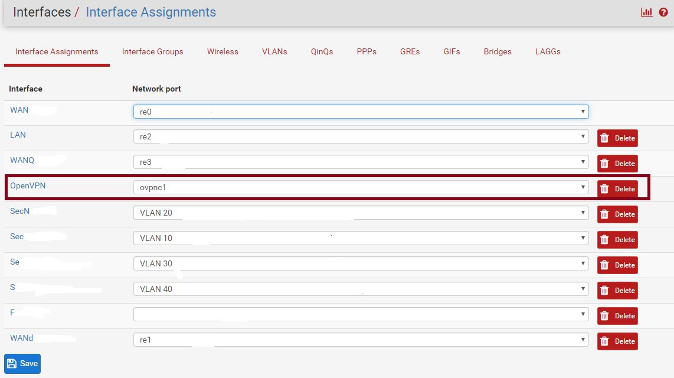Save the interface assignments
This screenshot has width=674, height=378.
tap(22, 364)
